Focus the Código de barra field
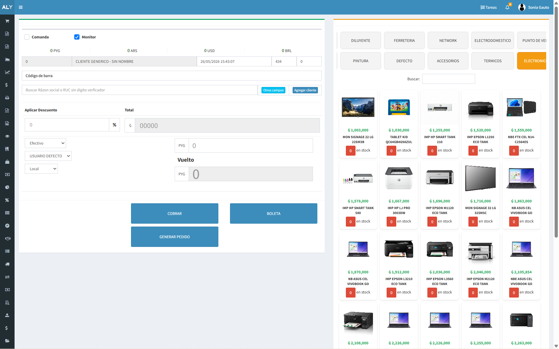 172,76
